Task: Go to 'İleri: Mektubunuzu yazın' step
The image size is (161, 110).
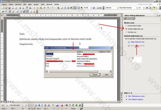Action: [x=137, y=96]
